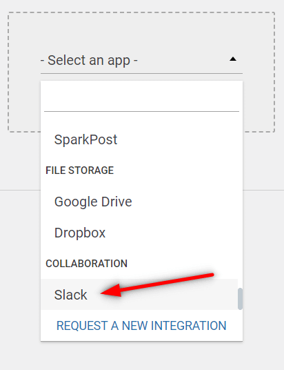This screenshot has width=284, height=370.
Task: Click blank space right of the Google Drive label
Action: [185, 202]
